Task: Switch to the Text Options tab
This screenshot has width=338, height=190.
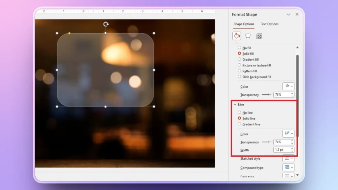Action: [x=269, y=24]
